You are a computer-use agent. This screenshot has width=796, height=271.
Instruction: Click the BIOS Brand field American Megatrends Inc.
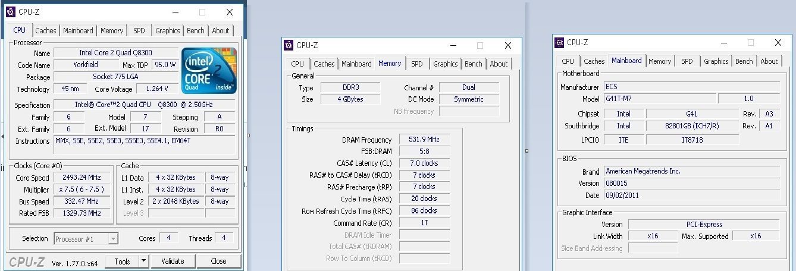691,171
